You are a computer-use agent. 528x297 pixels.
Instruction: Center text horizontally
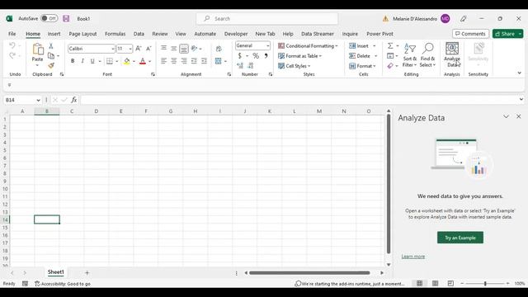tap(174, 61)
